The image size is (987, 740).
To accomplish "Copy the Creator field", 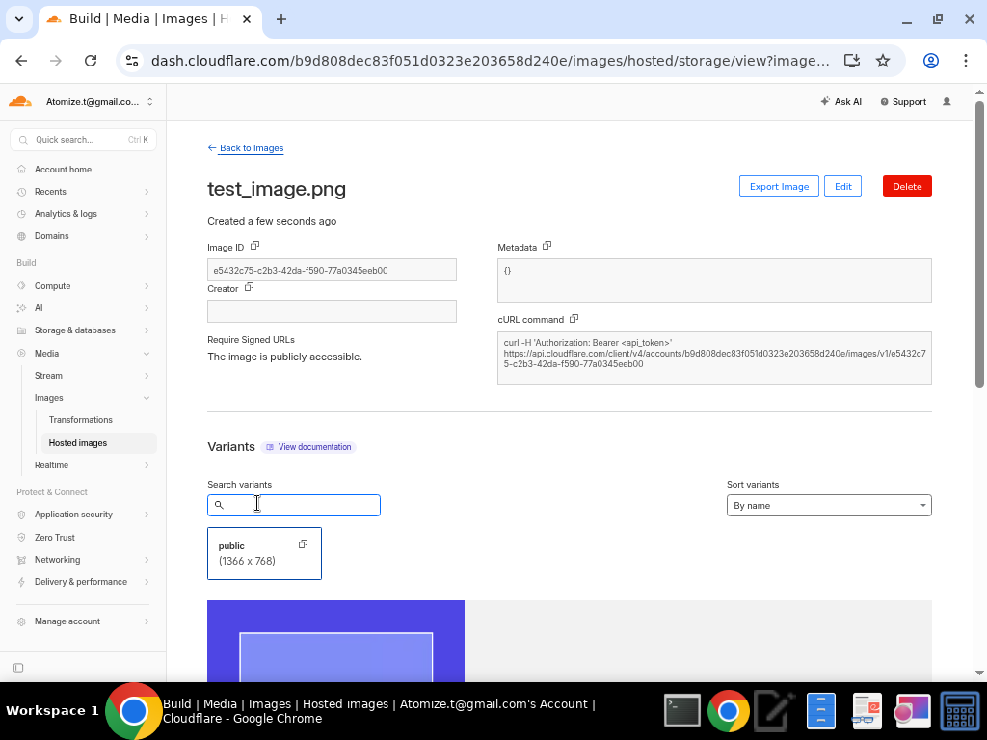I will pos(248,287).
